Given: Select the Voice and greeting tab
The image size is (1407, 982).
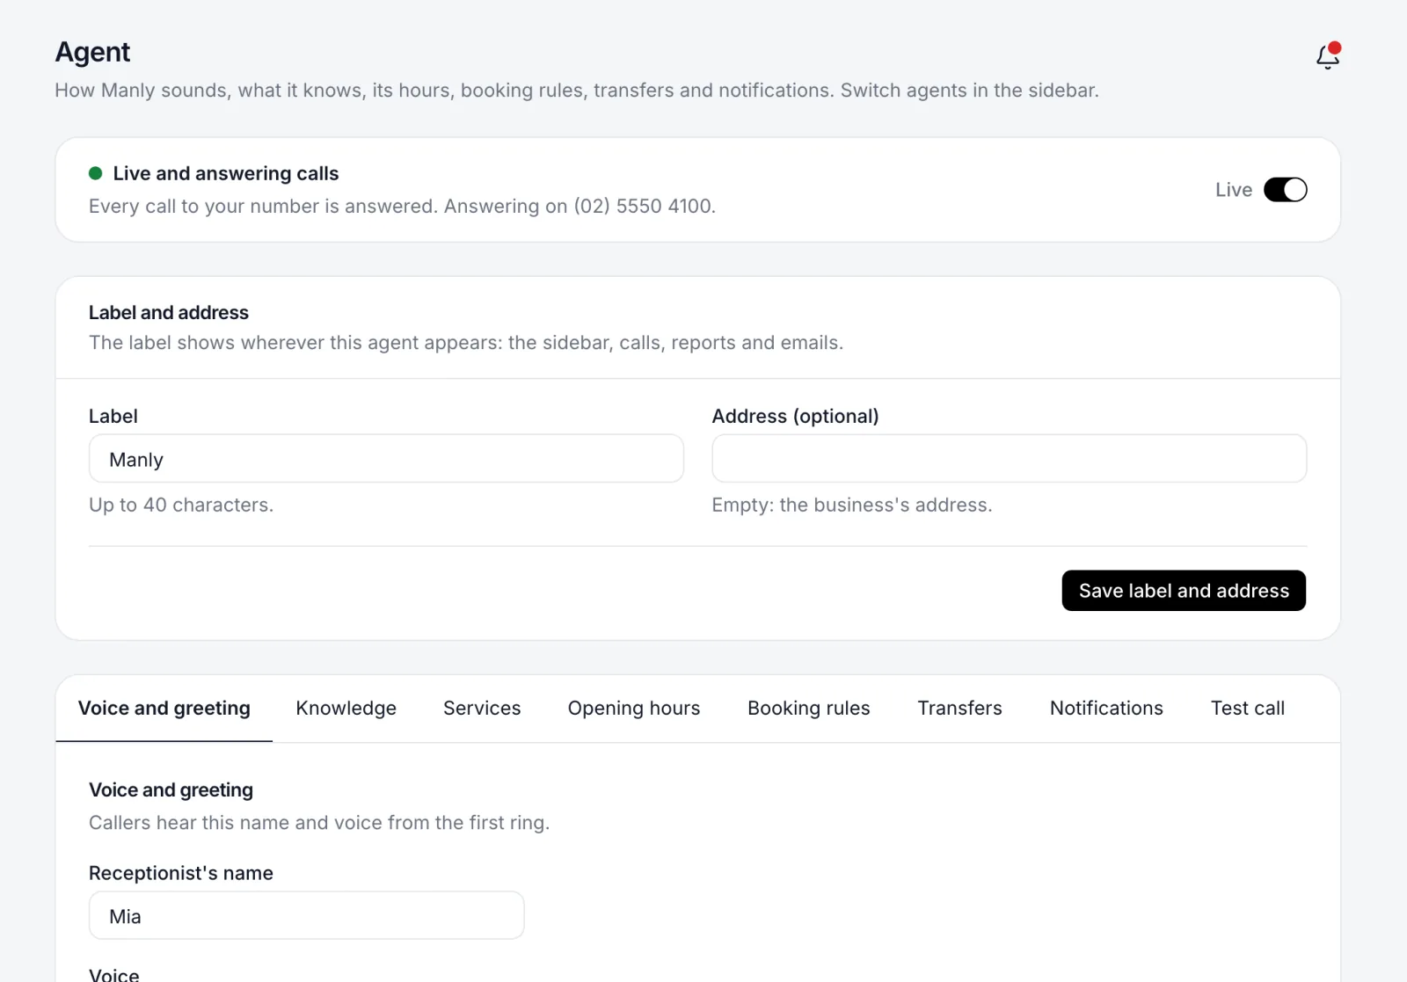Looking at the screenshot, I should (164, 709).
